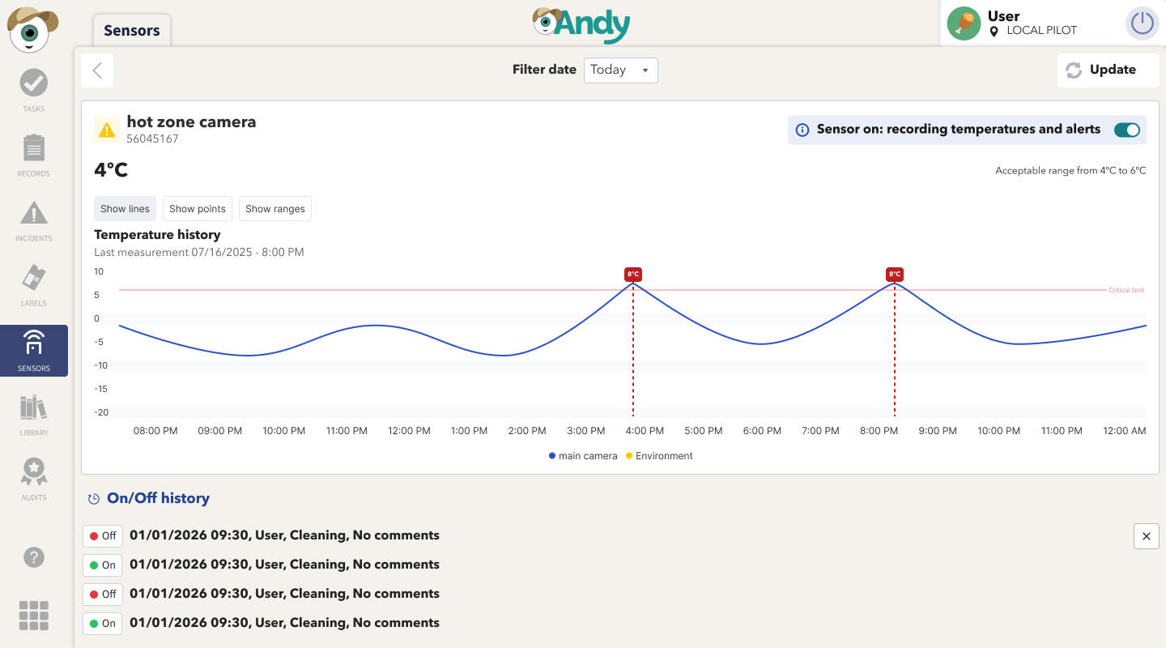Go to Incidents warning icon
1166x648 pixels.
pyautogui.click(x=34, y=213)
